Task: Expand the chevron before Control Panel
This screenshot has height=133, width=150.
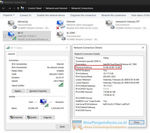Action: (26, 8)
